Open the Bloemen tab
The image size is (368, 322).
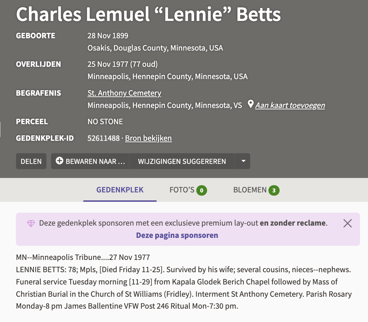click(x=250, y=190)
